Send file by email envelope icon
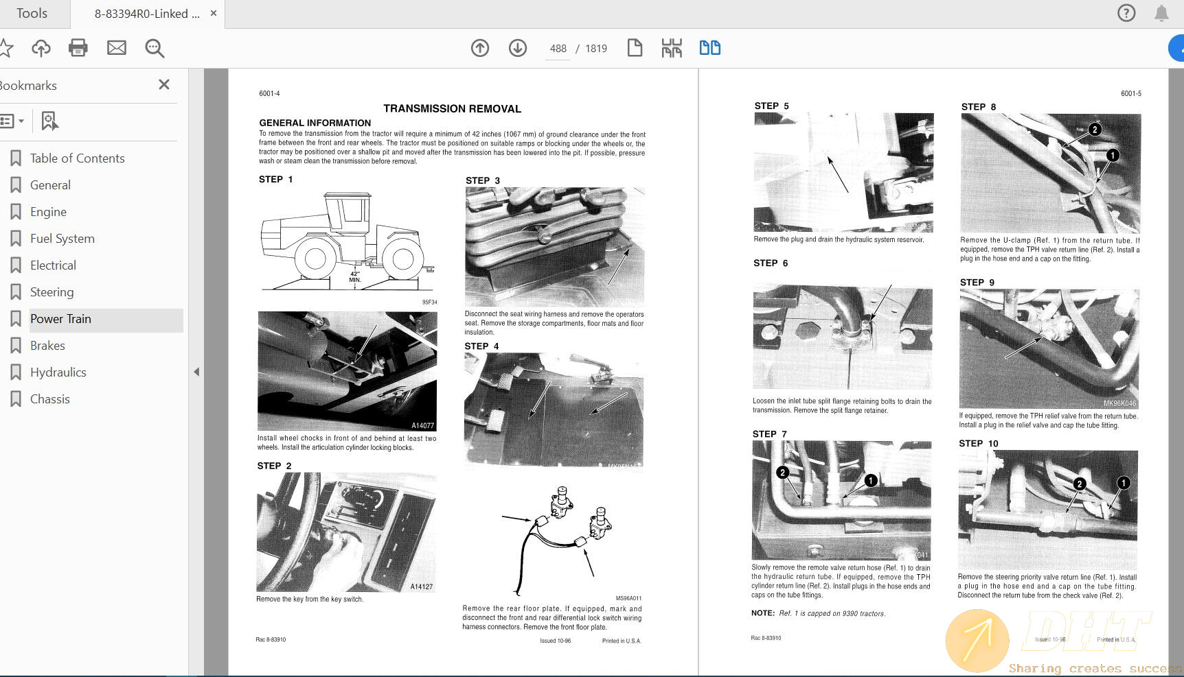1184x677 pixels. tap(117, 48)
